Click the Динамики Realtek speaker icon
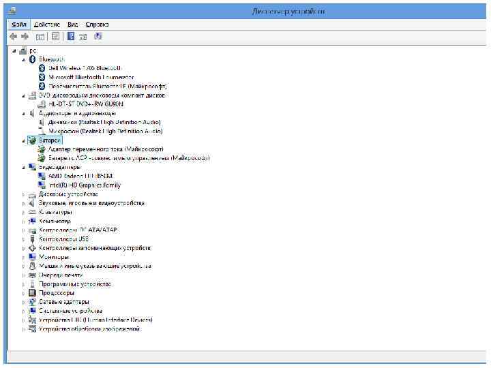 click(x=42, y=123)
